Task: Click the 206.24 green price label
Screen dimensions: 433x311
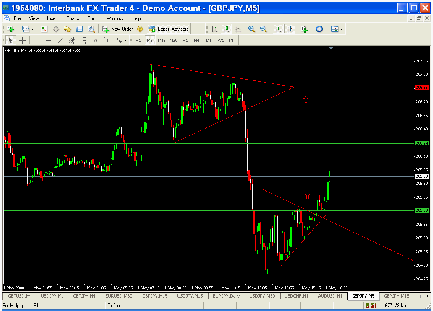Action: 421,143
